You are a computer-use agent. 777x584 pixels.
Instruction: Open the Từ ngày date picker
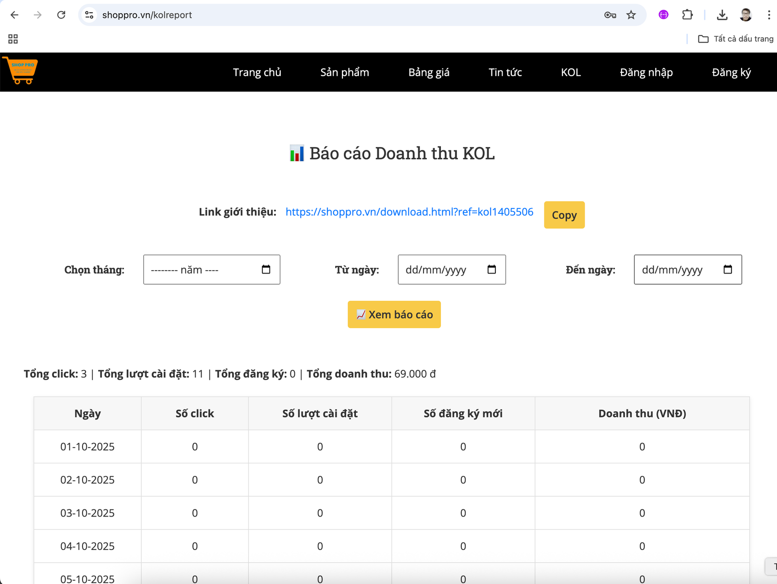click(491, 270)
